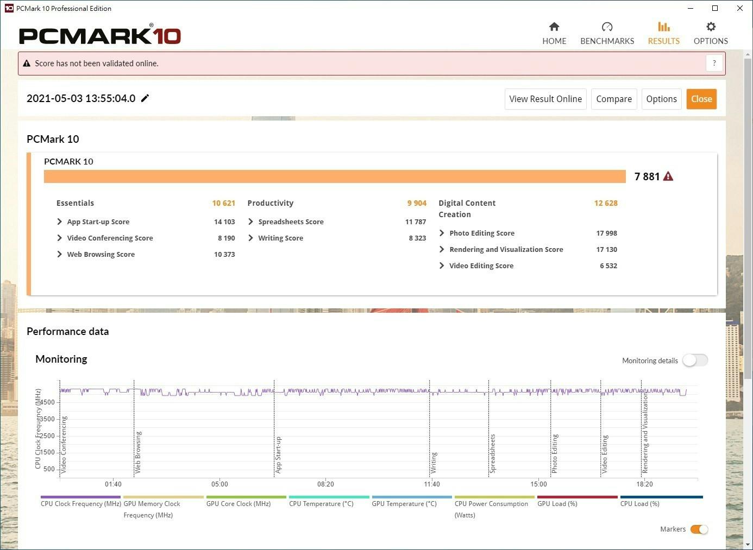Click the warning triangle in validation banner
753x550 pixels.
[x=27, y=64]
